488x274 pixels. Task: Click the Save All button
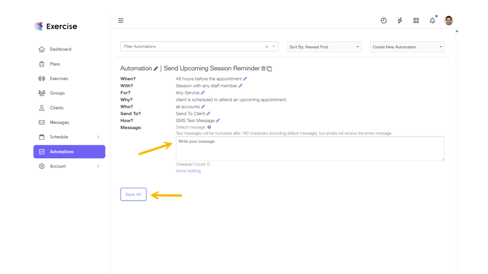click(x=133, y=194)
